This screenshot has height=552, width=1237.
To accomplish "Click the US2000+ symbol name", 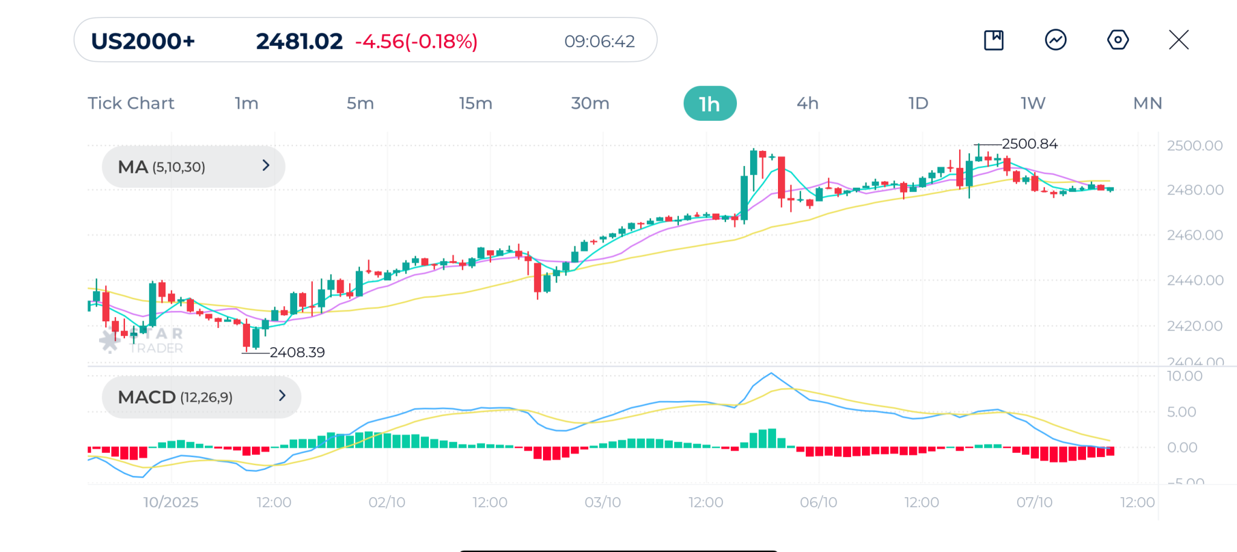I will click(143, 41).
